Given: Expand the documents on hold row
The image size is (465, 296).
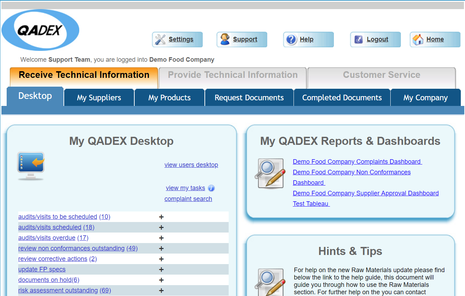Looking at the screenshot, I should pyautogui.click(x=161, y=280).
